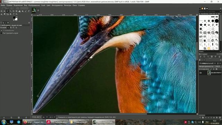Toggle lock position and size icon
The image size is (222, 125).
click(214, 69)
